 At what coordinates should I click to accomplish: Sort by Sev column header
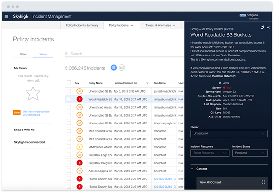77,83
